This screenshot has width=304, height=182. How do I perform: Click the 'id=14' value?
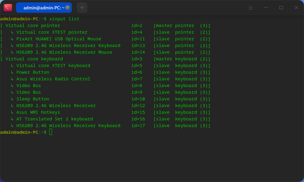coord(138,52)
